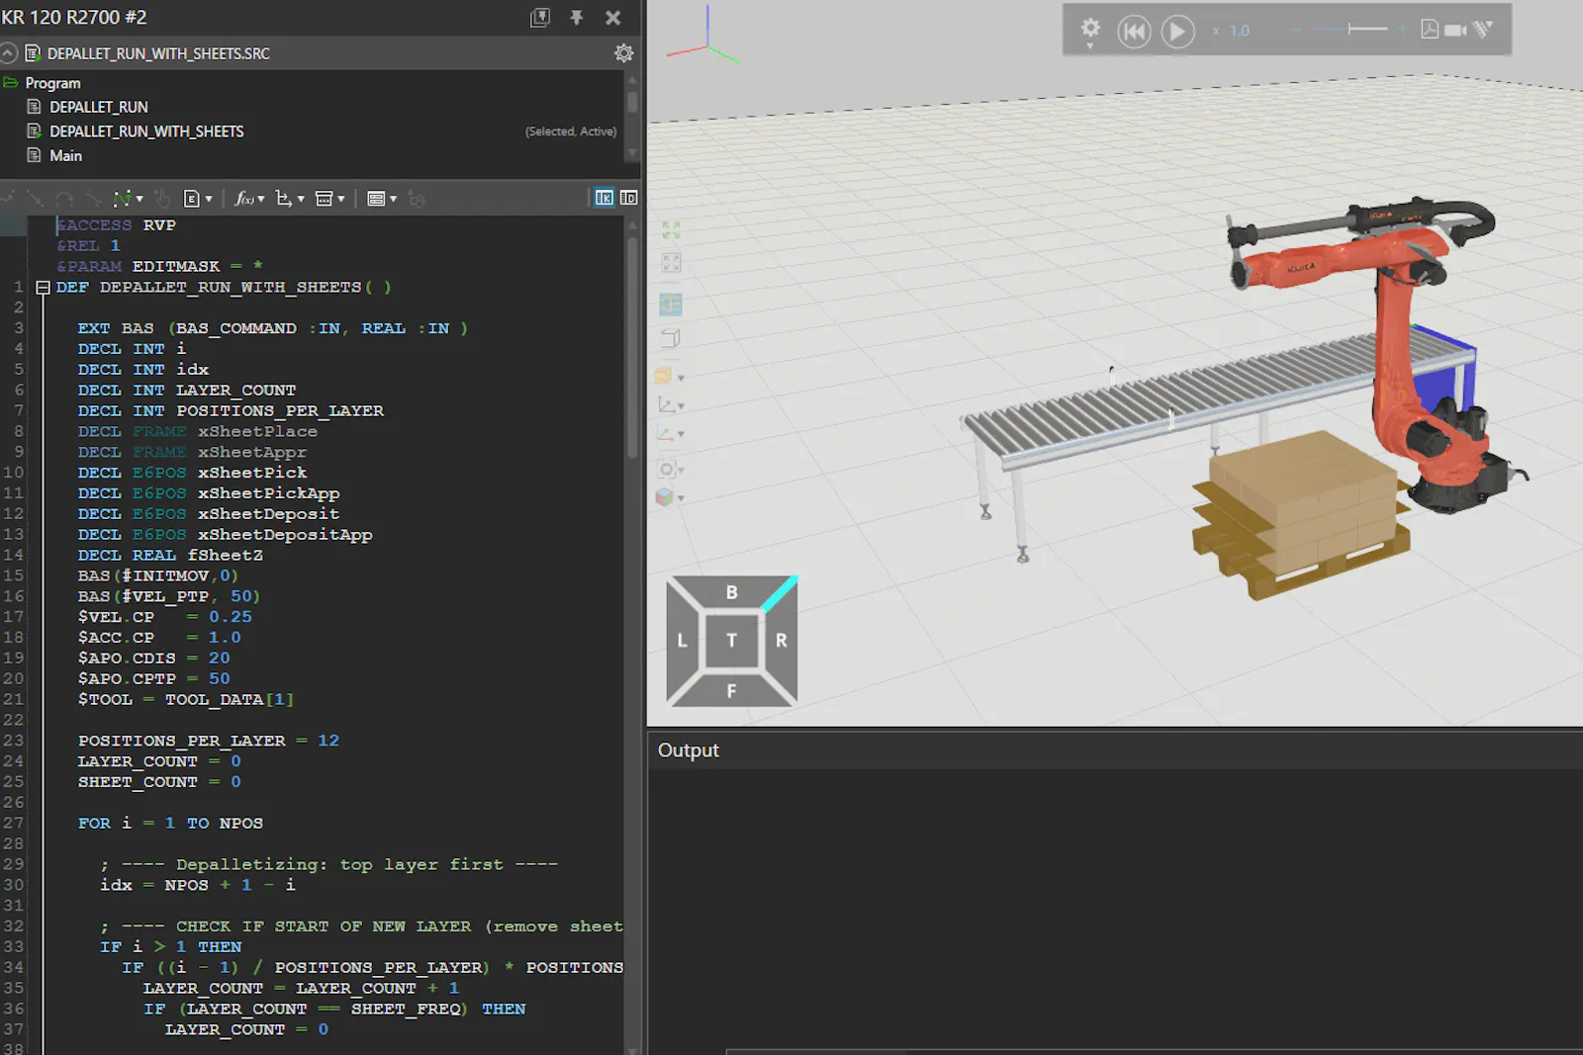1583x1055 pixels.
Task: Click the list form statement icon
Action: [x=376, y=199]
